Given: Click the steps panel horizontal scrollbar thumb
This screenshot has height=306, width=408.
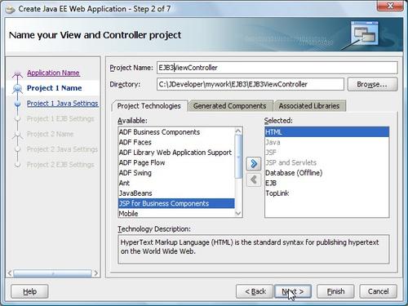Looking at the screenshot, I should 52,273.
